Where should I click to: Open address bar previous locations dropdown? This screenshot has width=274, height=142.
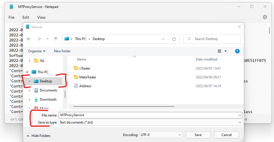click(x=163, y=39)
